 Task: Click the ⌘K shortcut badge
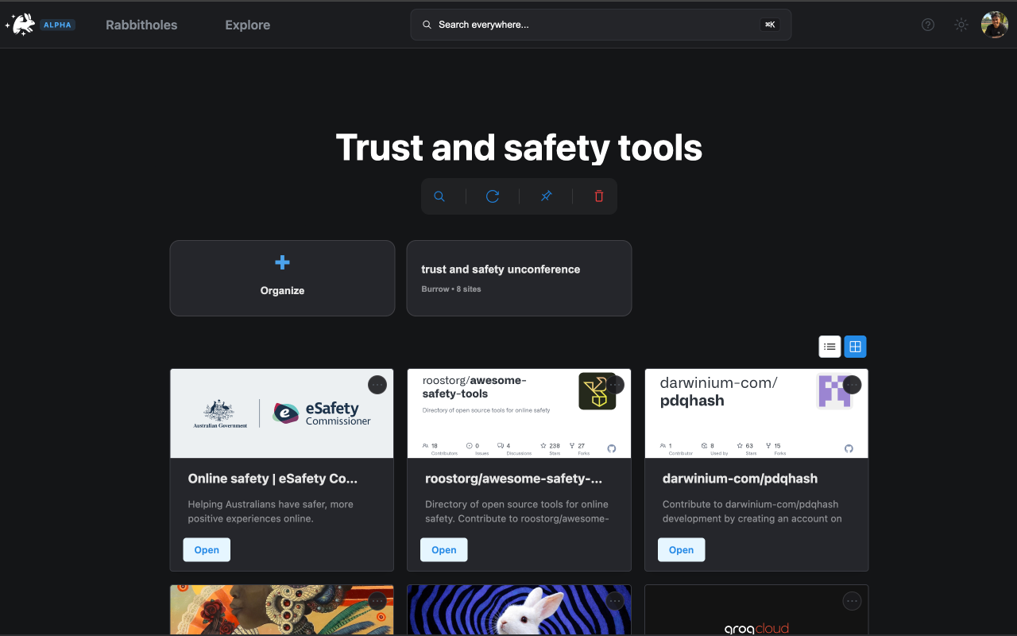(770, 25)
